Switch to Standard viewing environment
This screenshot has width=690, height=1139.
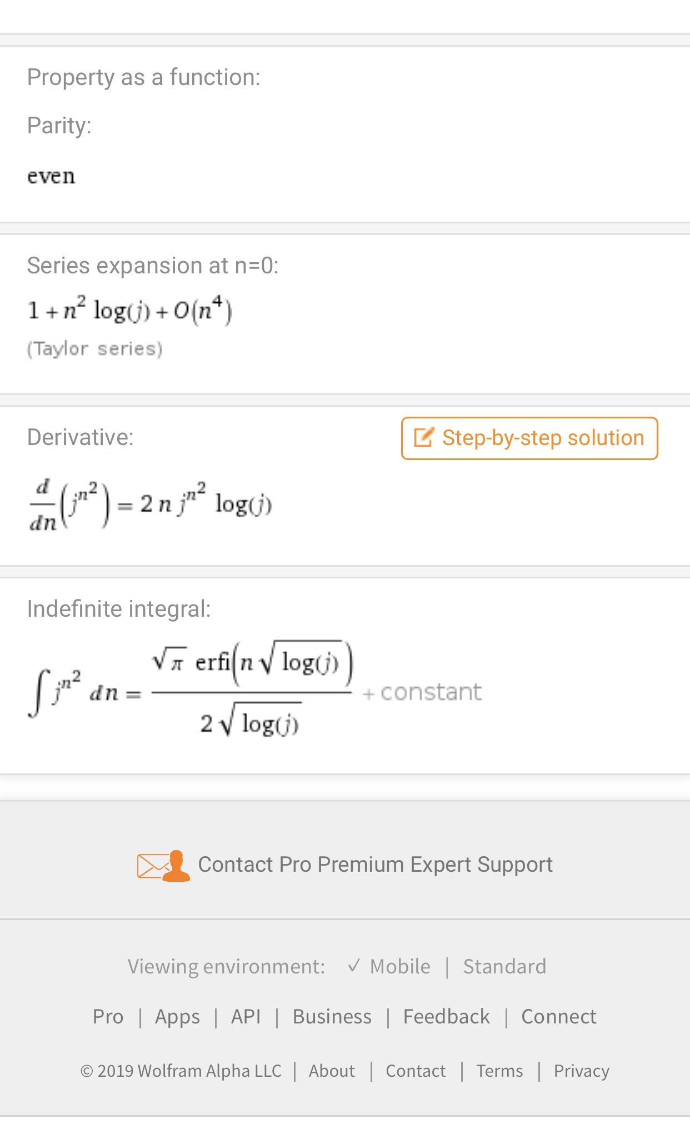(504, 967)
